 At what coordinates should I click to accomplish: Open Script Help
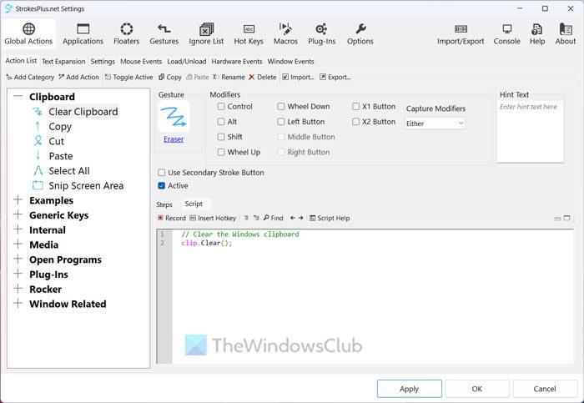330,219
